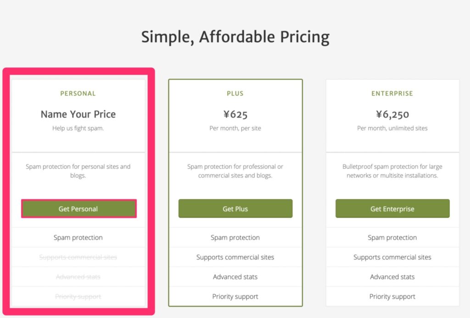Click the Get Enterprise button
Viewport: 470px width, 318px height.
point(392,209)
